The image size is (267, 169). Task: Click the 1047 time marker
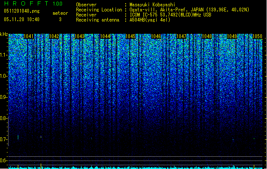pyautogui.click(x=181, y=36)
